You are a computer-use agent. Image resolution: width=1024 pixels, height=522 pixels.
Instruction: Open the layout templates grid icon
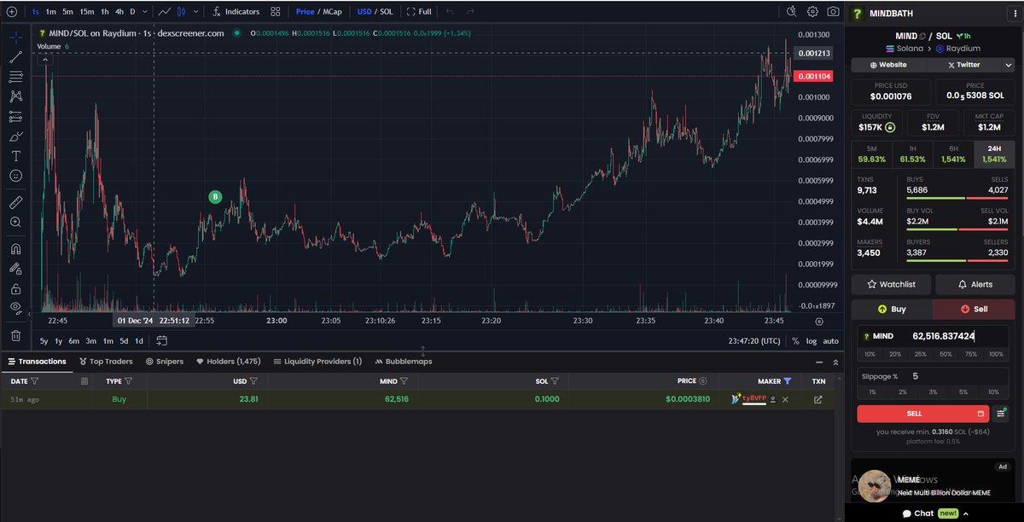[x=275, y=12]
